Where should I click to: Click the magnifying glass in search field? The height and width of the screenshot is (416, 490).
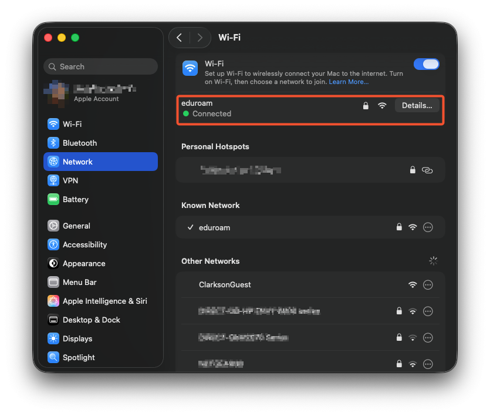pos(52,67)
